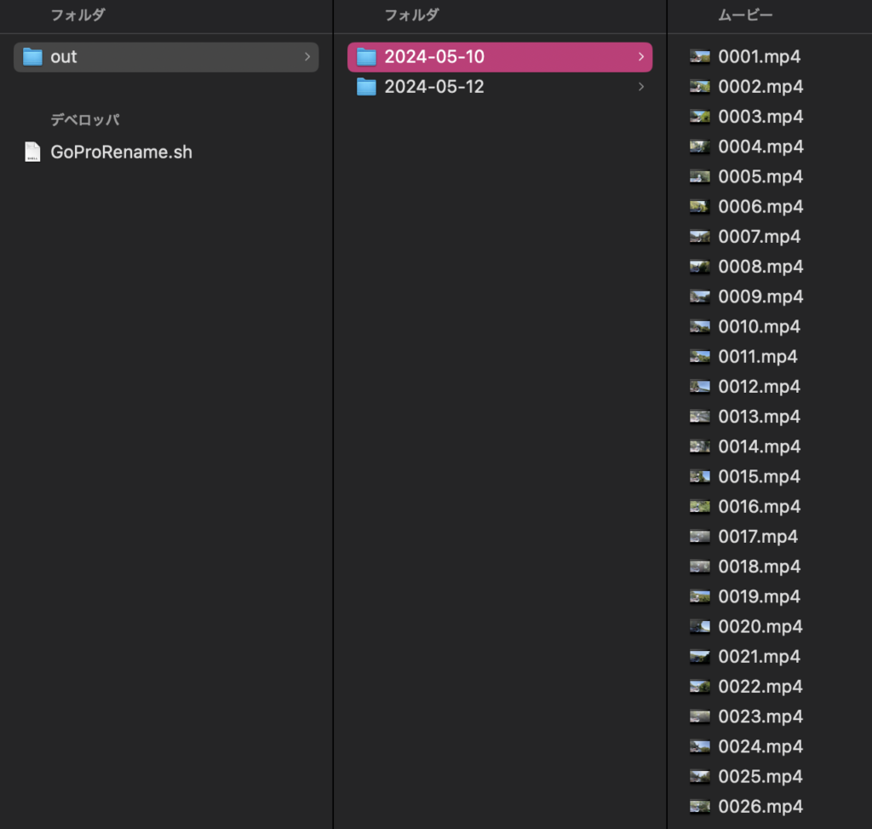The width and height of the screenshot is (872, 829).
Task: Click the 0003.mp4 video thumbnail
Action: click(x=700, y=117)
